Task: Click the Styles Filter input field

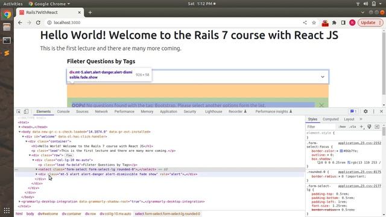Action: click(321, 127)
